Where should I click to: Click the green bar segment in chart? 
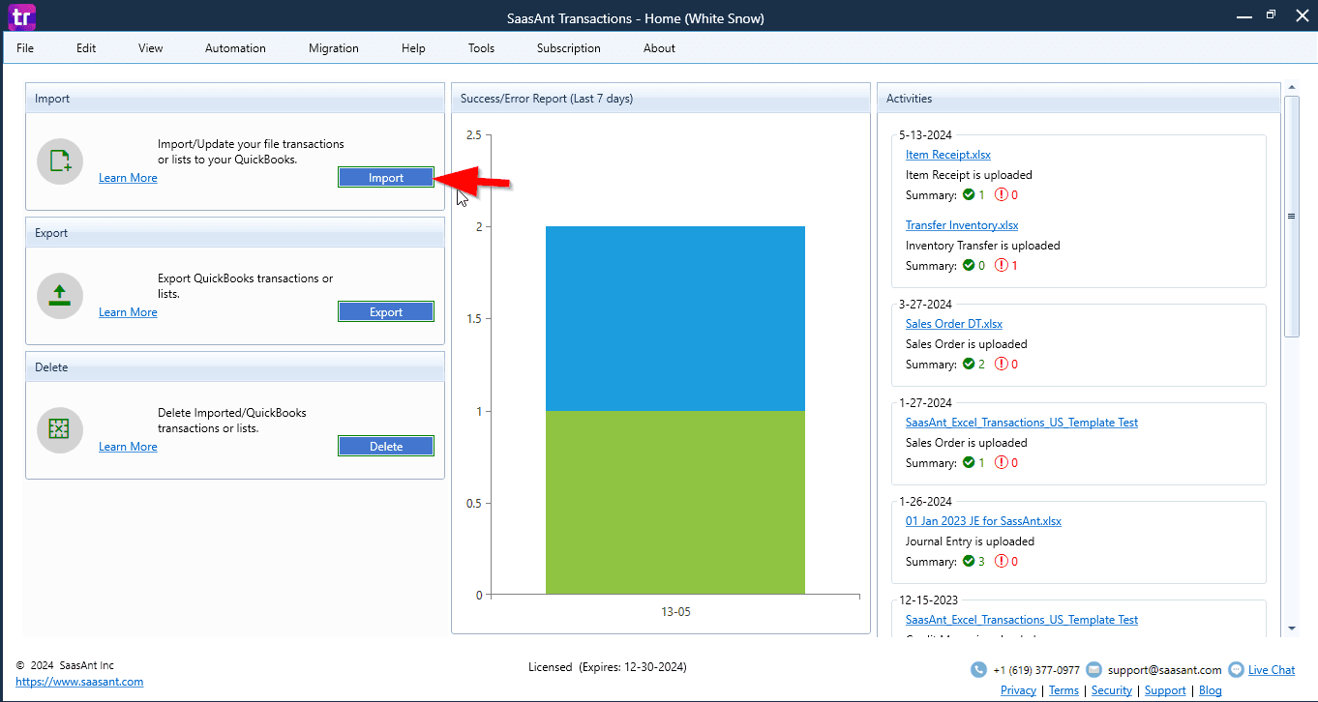click(x=675, y=503)
